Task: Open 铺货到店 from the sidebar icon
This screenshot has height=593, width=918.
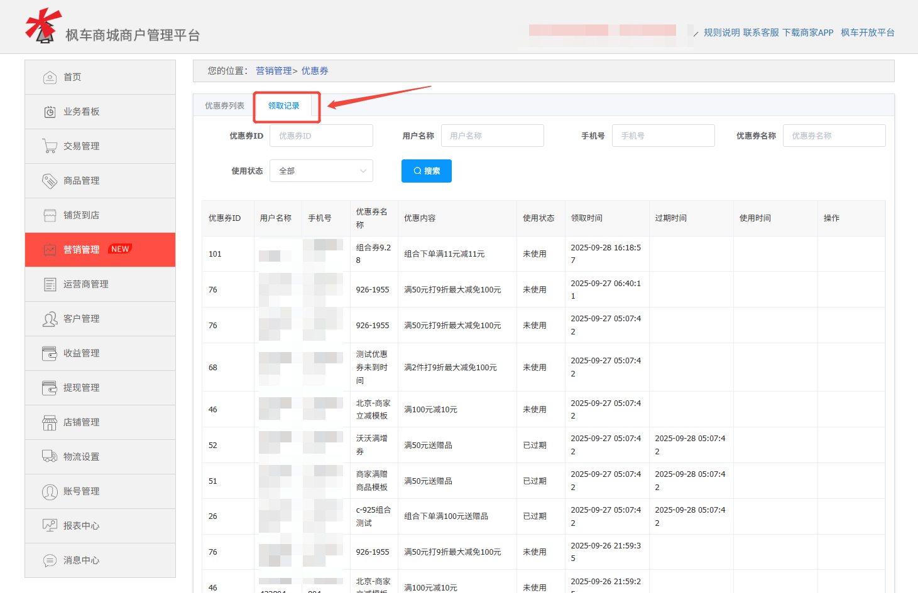Action: click(50, 215)
